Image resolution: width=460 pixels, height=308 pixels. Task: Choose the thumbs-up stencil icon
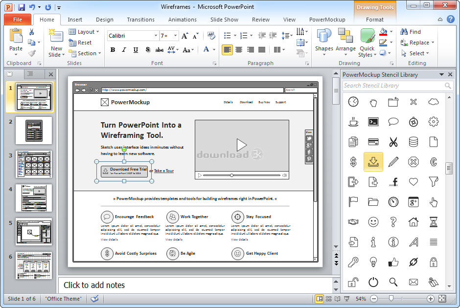[x=393, y=262]
